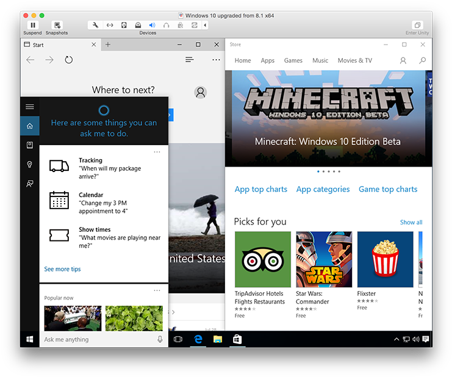Click App categories link

pos(323,189)
